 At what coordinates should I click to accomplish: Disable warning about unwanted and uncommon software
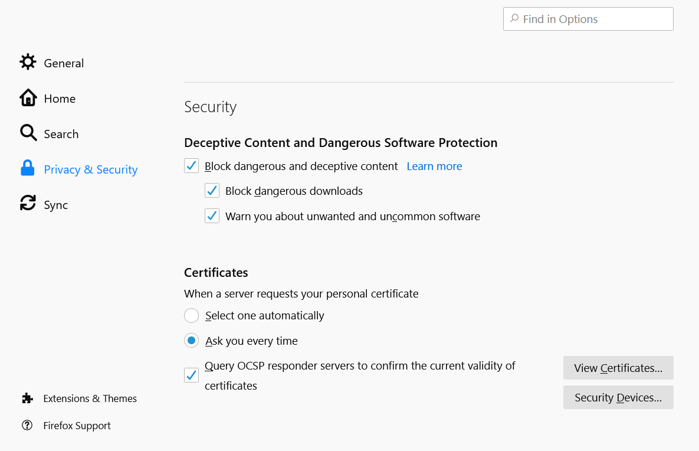pos(212,216)
